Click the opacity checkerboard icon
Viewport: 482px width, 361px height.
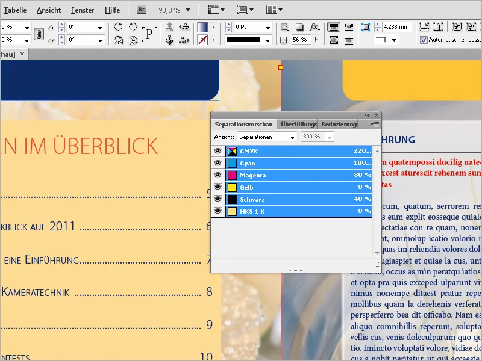click(283, 40)
